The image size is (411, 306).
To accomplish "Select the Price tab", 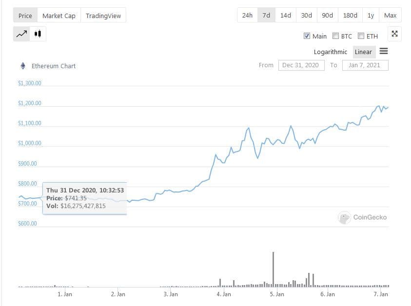I will coord(25,16).
